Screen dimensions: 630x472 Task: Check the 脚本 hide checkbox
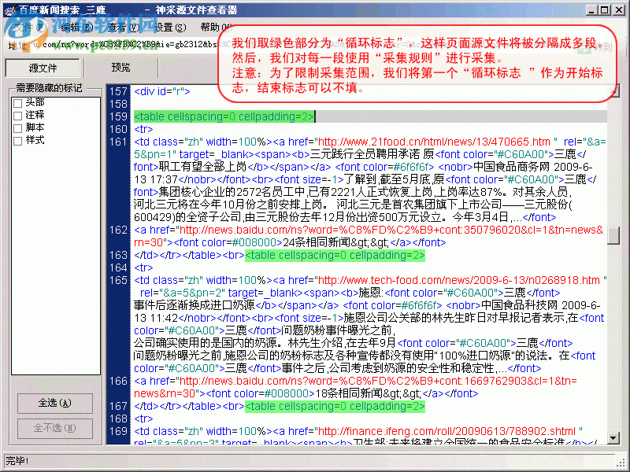17,128
